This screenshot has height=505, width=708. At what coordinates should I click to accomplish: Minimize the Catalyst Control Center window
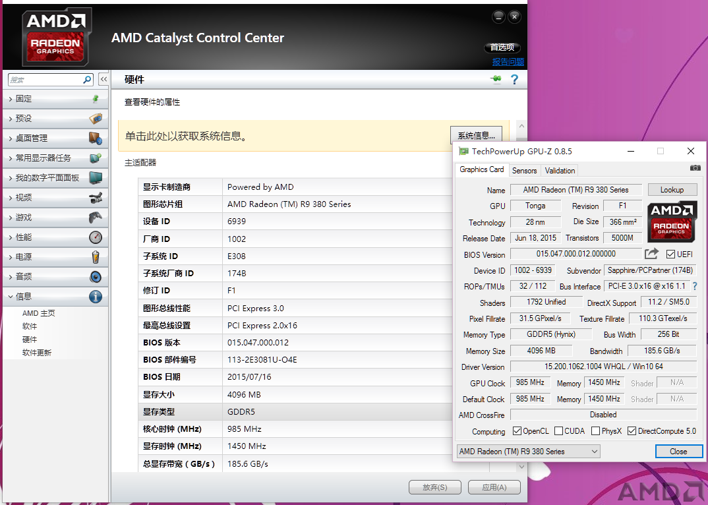pos(498,17)
